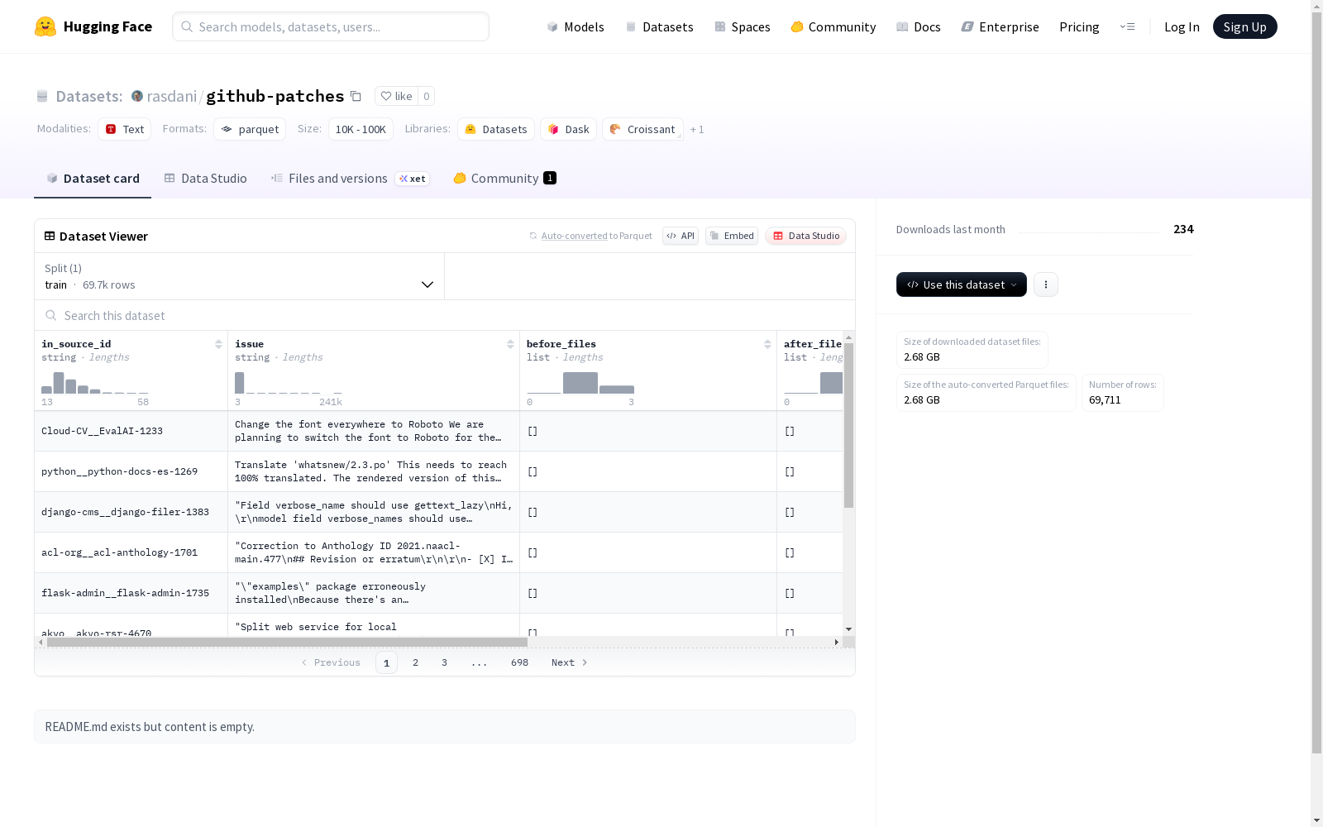Click the Embed button

click(732, 236)
